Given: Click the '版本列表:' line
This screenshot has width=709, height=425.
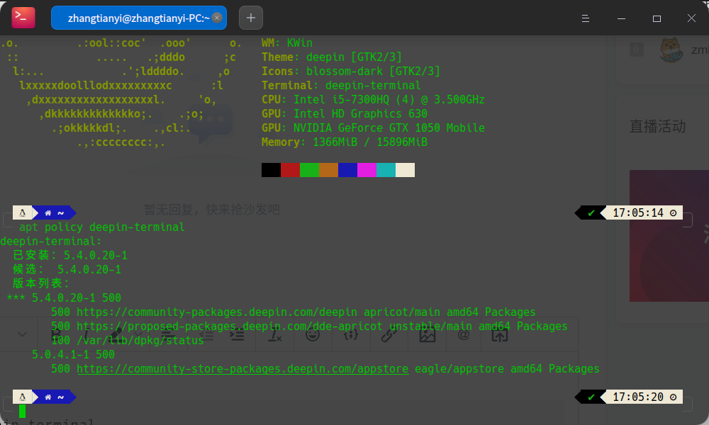Looking at the screenshot, I should point(40,283).
